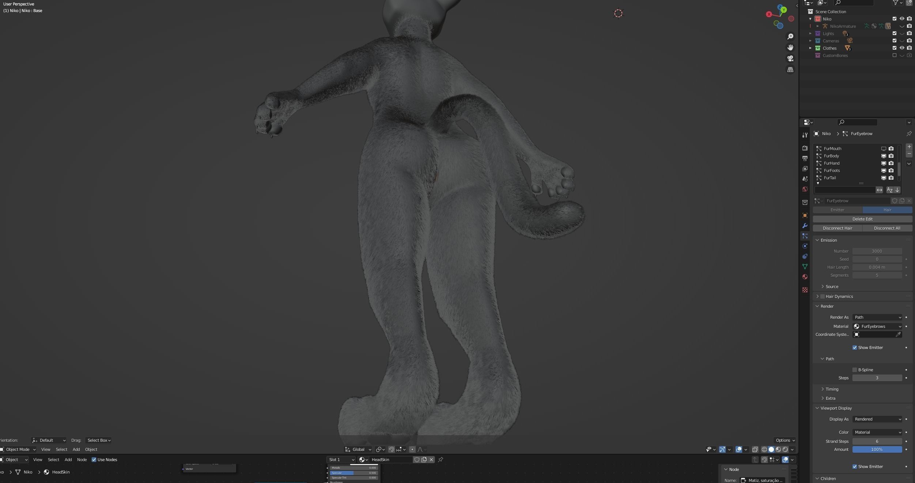The width and height of the screenshot is (915, 483).
Task: Open the viewport Color Material dropdown
Action: point(877,432)
